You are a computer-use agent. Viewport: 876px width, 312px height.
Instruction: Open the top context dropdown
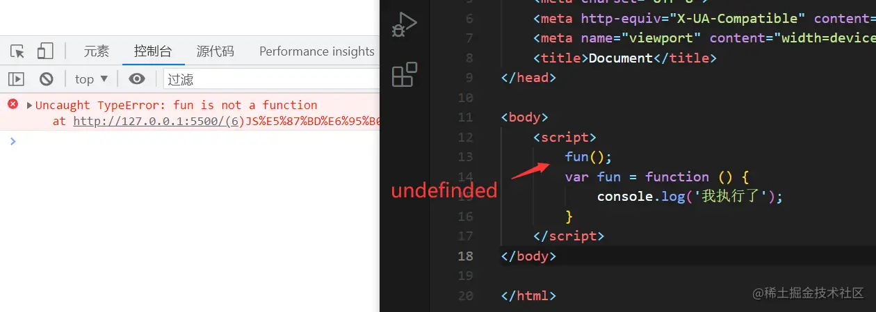[92, 79]
